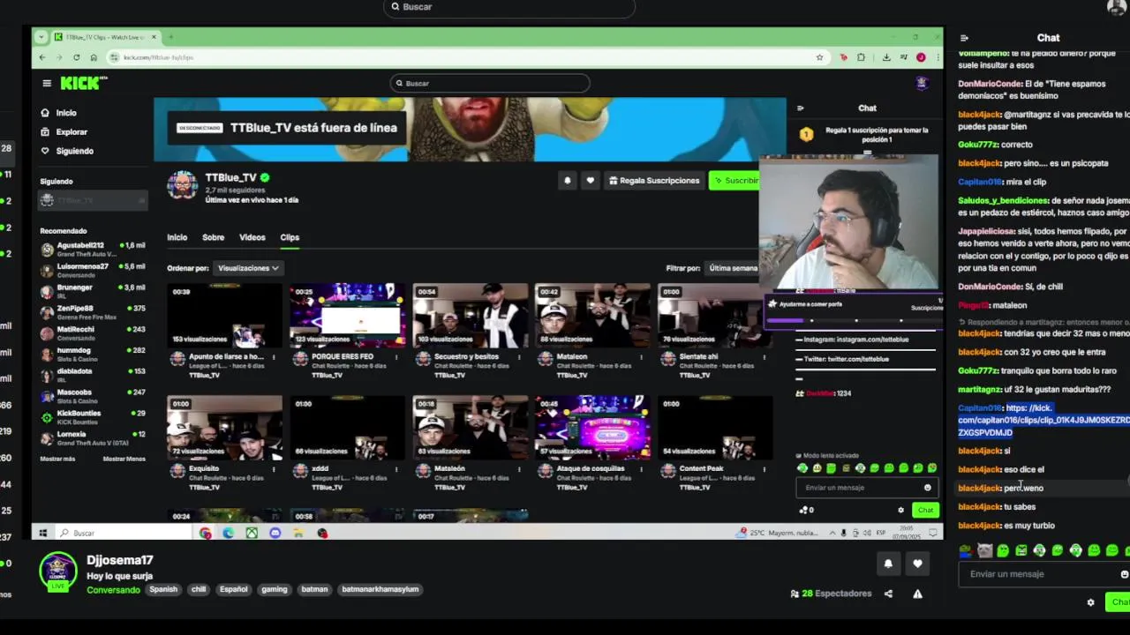
Task: Launch Chrome from the taskbar
Action: (206, 533)
